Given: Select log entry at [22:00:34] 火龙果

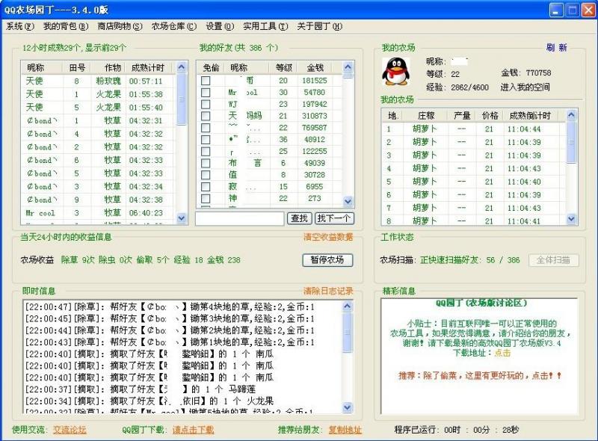Looking at the screenshot, I should 149,401.
